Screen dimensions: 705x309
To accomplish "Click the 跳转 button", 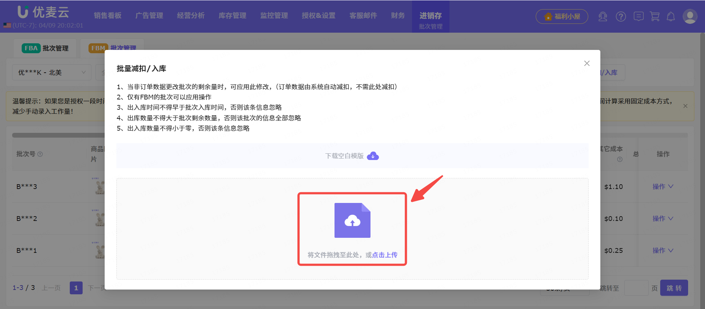I will pyautogui.click(x=674, y=288).
